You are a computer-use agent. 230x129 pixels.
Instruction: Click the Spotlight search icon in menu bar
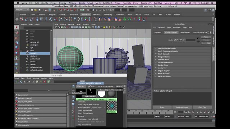(212, 3)
